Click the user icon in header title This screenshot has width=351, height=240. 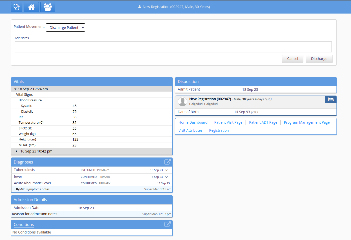tap(140, 7)
